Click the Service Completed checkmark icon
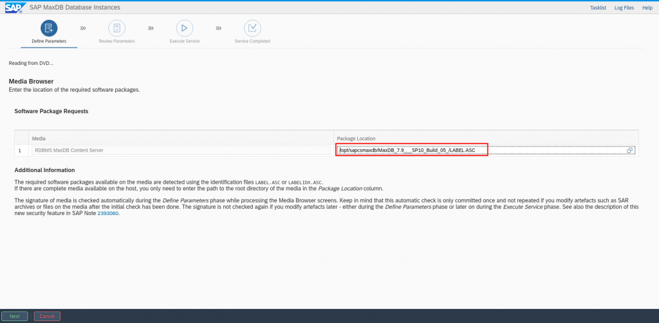659x323 pixels. coord(252,28)
